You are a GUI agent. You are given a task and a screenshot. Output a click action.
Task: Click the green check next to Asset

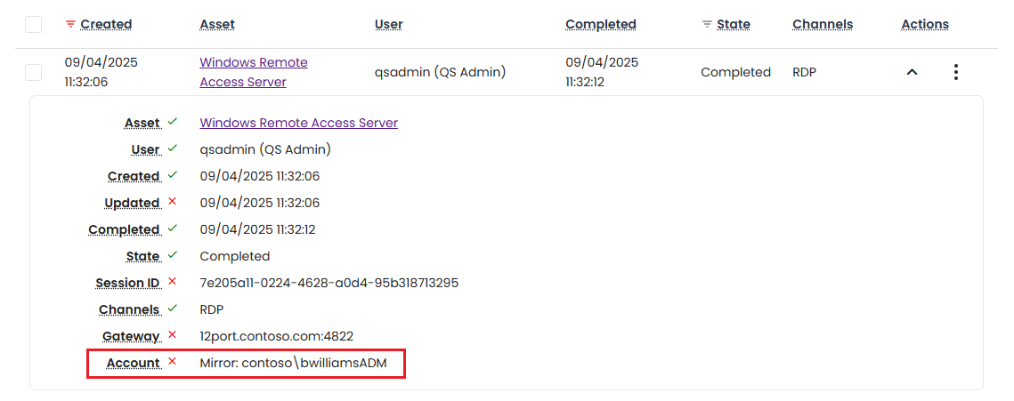click(x=172, y=122)
